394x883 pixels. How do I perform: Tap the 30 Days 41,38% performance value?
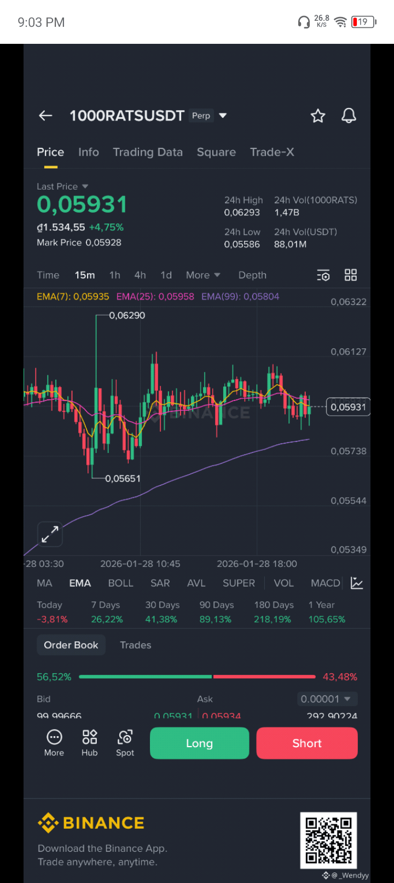161,620
